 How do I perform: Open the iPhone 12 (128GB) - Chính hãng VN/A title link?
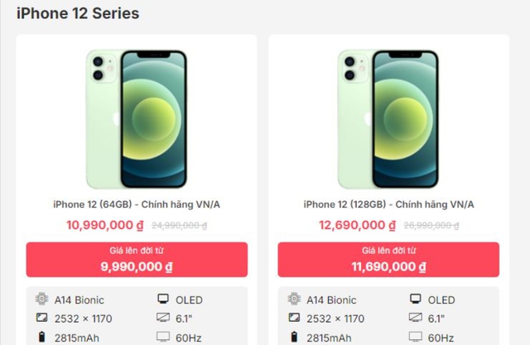click(x=388, y=204)
